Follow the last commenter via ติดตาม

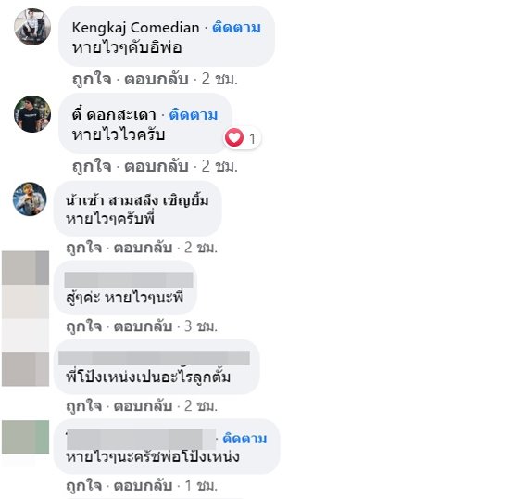244,439
